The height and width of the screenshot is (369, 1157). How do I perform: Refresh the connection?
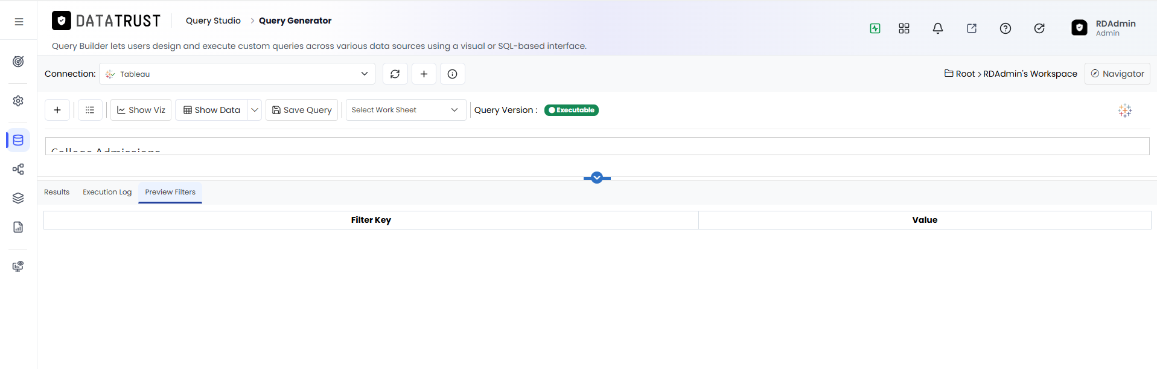[395, 74]
